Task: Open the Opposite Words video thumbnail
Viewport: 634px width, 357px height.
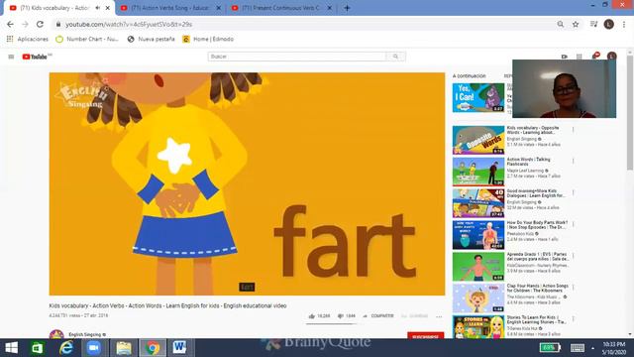Action: pyautogui.click(x=478, y=140)
